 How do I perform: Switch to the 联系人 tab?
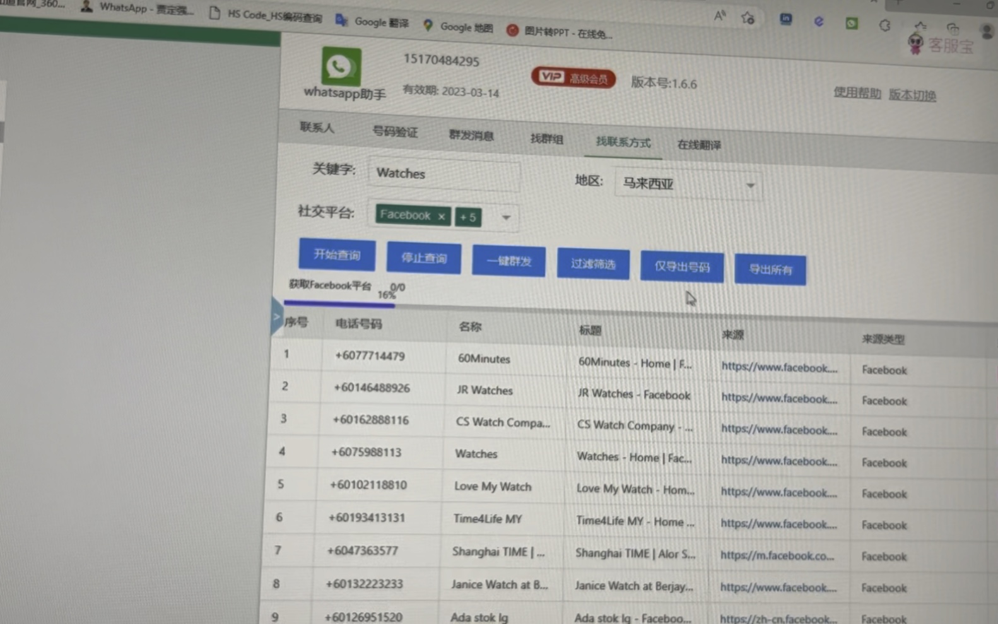[x=317, y=127]
